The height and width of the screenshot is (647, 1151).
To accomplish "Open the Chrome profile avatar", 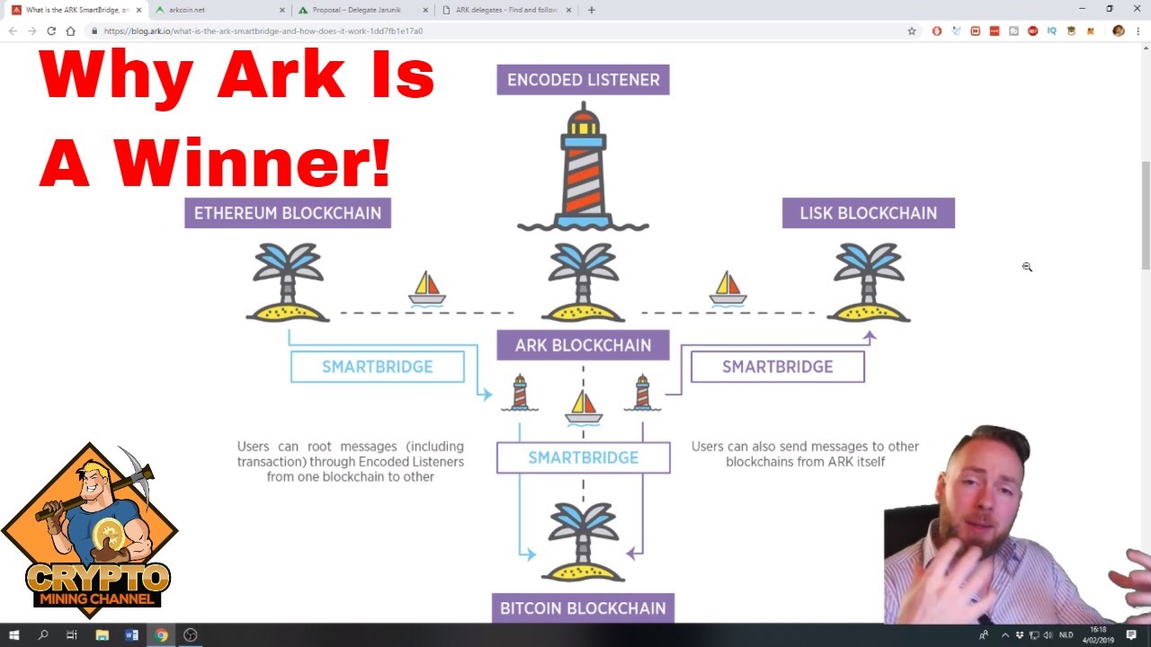I will tap(1119, 31).
